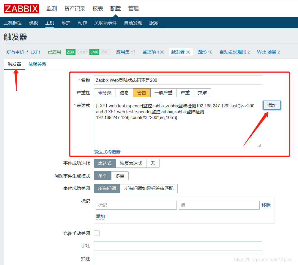This screenshot has width=298, height=265.
Task: Switch to the 依赖关系 tab
Action: point(37,64)
